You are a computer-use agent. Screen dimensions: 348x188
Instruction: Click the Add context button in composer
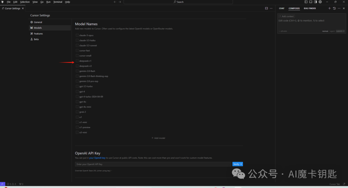[286, 16]
